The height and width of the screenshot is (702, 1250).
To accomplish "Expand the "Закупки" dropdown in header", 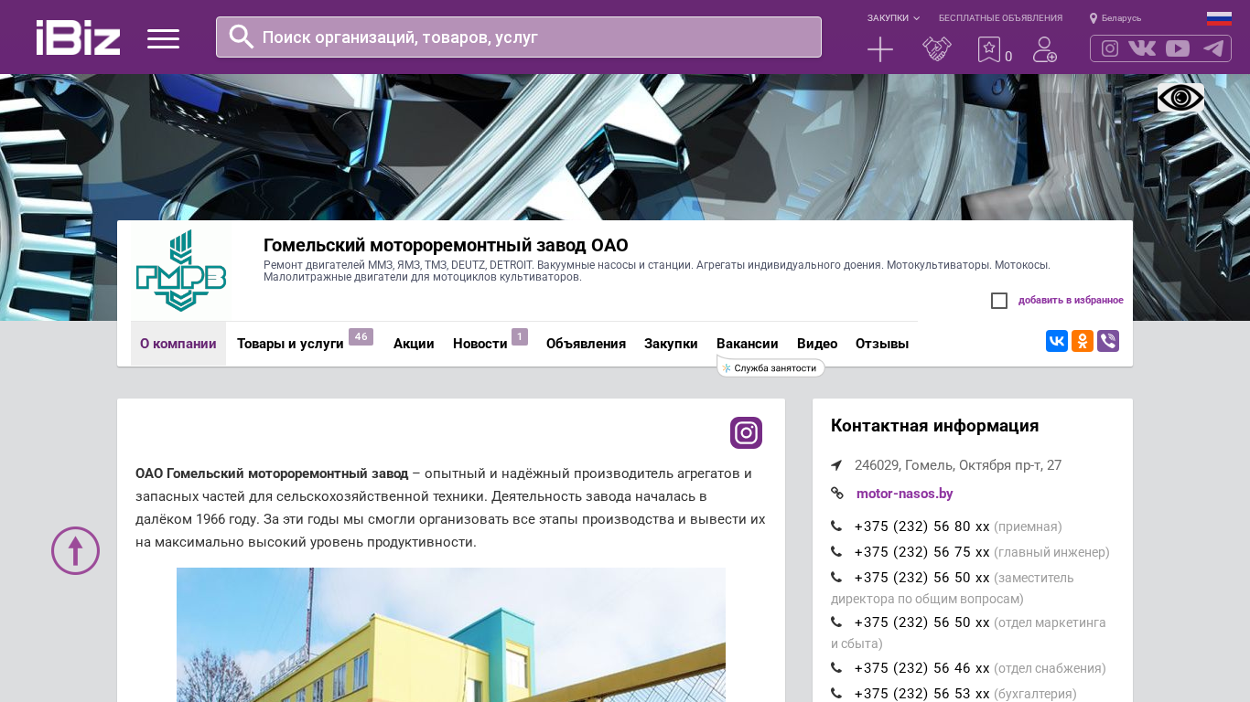I will pos(893,18).
